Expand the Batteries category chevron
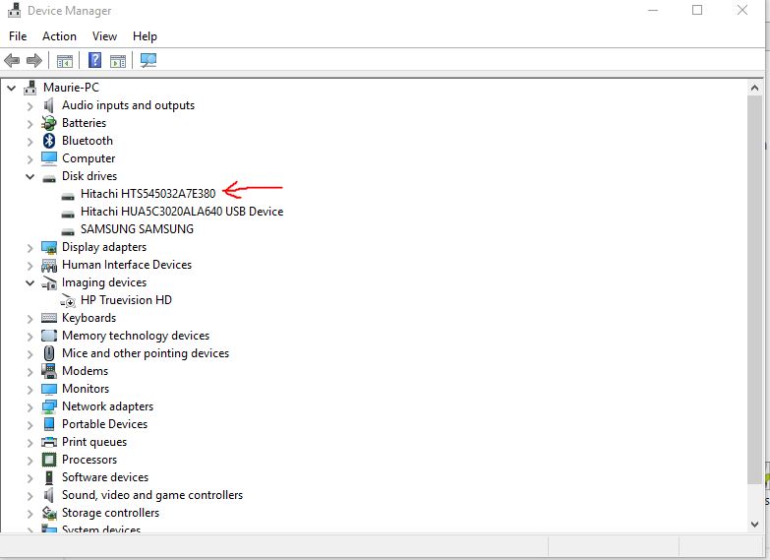The image size is (770, 560). [x=30, y=124]
